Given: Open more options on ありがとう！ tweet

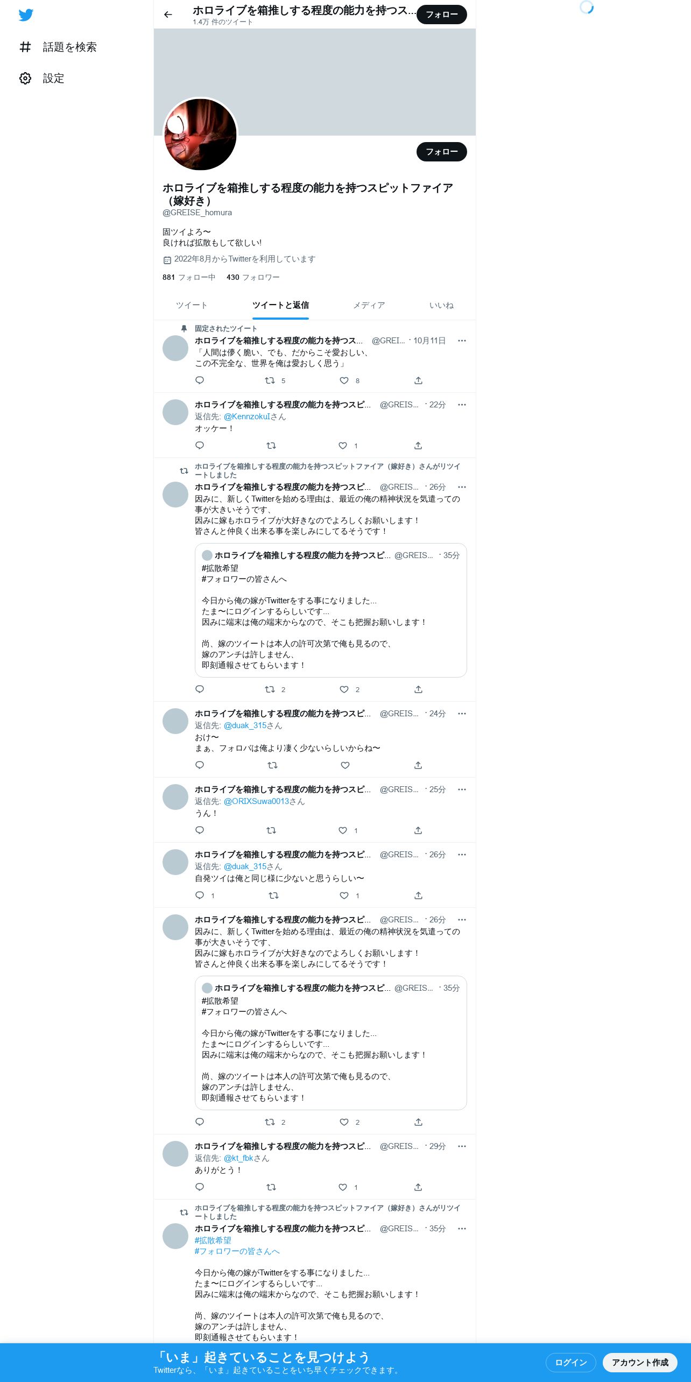Looking at the screenshot, I should (x=462, y=1146).
